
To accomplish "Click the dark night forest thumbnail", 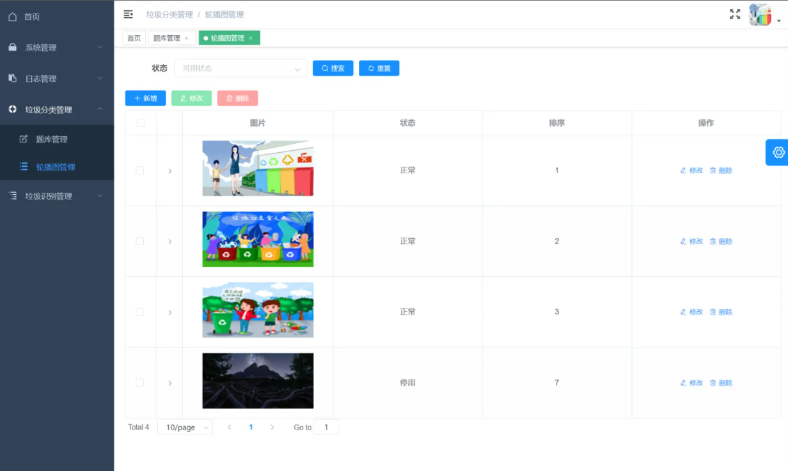I will [x=258, y=381].
